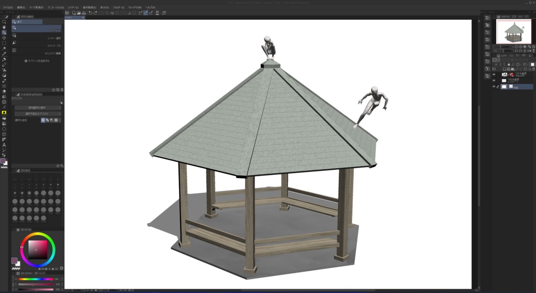This screenshot has height=293, width=536.
Task: Click the Navigator canvas thumbnail
Action: [514, 31]
